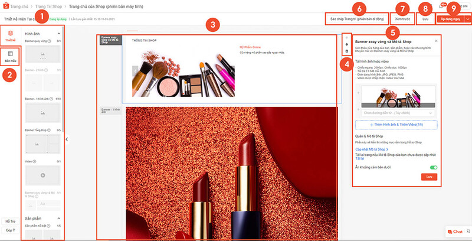Close the Banner xoay vòng settings panel
The width and height of the screenshot is (472, 241).
436,41
